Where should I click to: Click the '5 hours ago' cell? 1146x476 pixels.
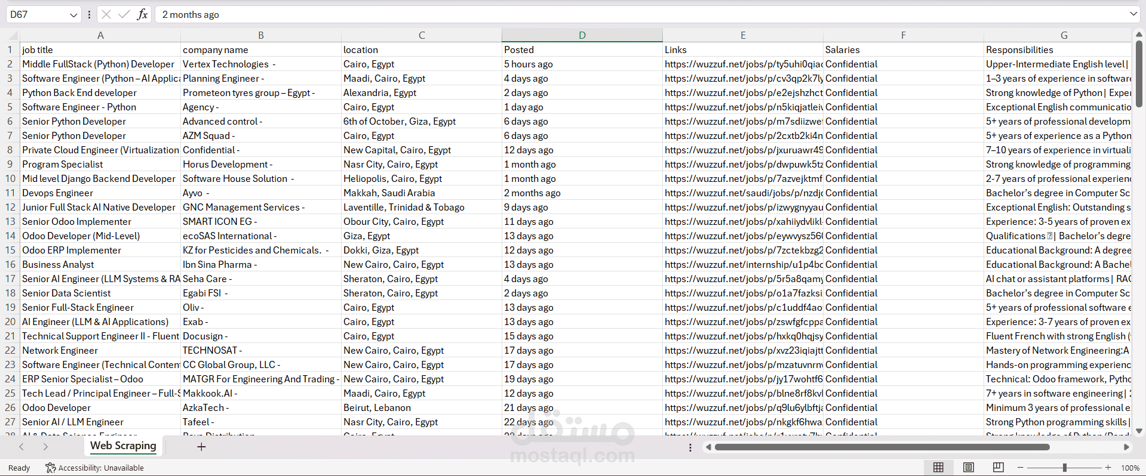click(x=582, y=64)
